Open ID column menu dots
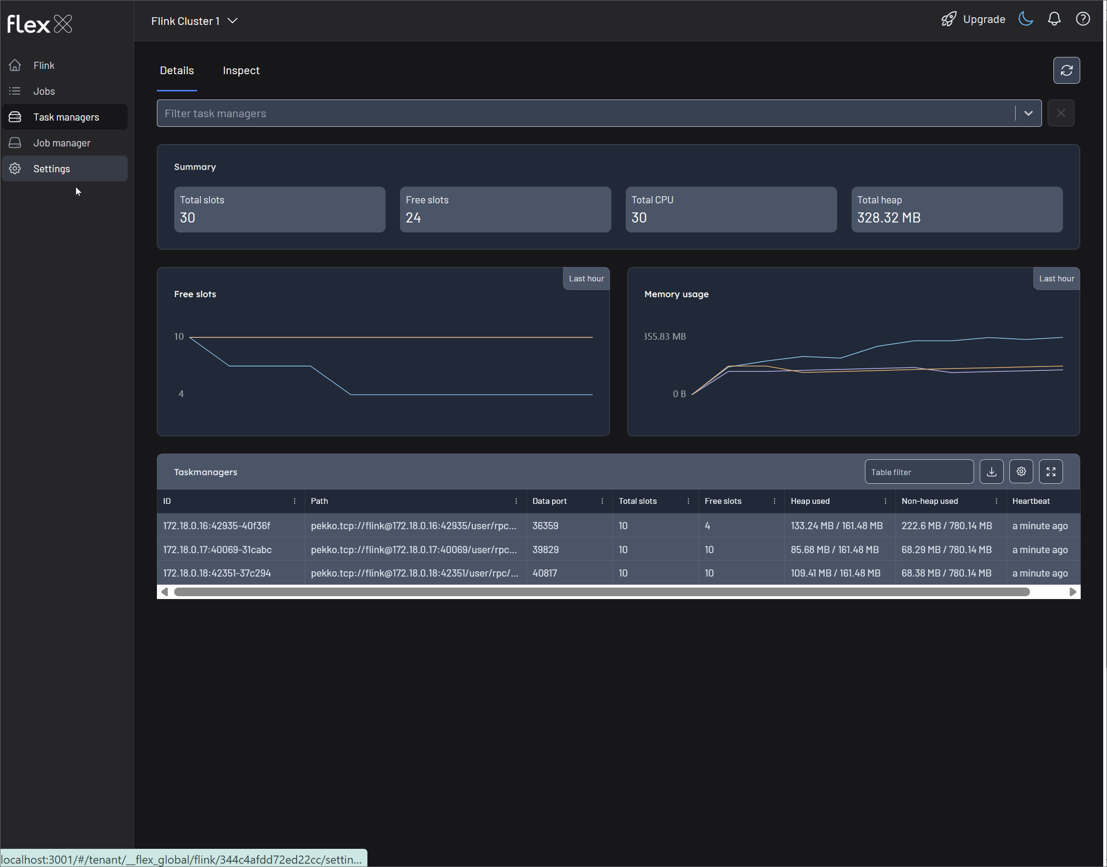 tap(294, 501)
